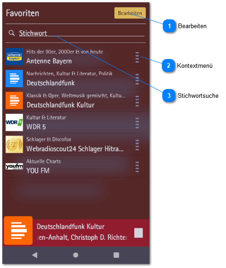Open now-playing Deutschlandfunk Kultur cover art
The height and width of the screenshot is (268, 226).
pos(18,230)
